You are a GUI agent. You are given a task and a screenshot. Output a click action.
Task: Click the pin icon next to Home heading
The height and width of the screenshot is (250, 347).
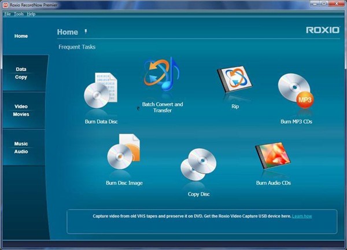[86, 31]
